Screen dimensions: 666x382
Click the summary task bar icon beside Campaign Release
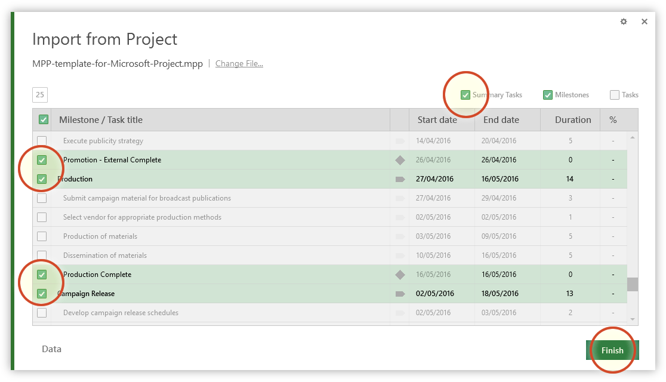pos(399,294)
